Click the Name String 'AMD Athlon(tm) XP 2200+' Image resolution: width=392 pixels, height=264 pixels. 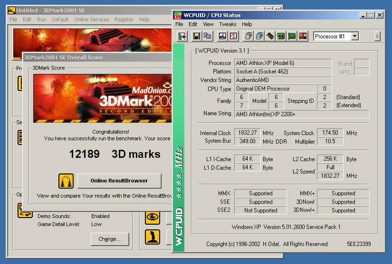(302, 114)
